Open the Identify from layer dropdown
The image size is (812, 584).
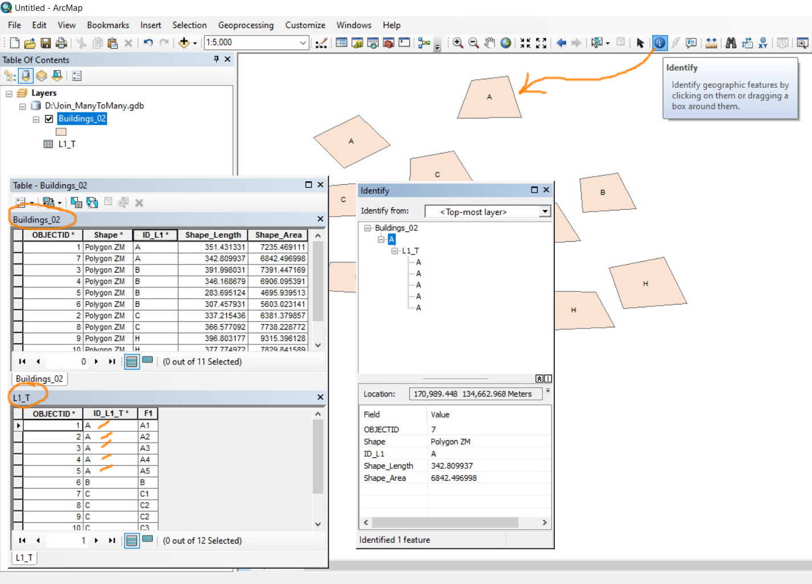(545, 212)
